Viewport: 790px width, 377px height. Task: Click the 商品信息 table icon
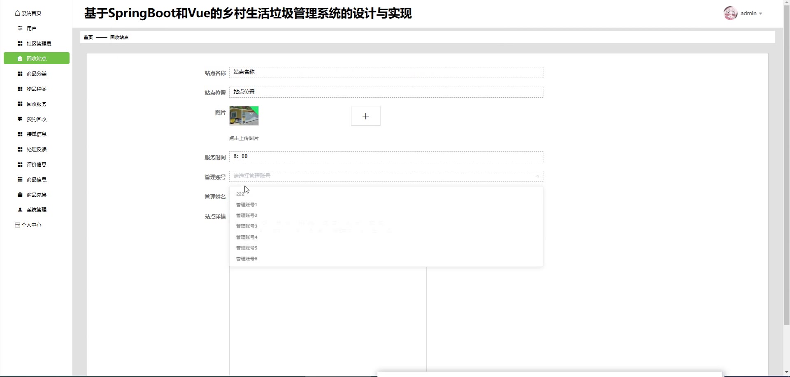(x=20, y=179)
